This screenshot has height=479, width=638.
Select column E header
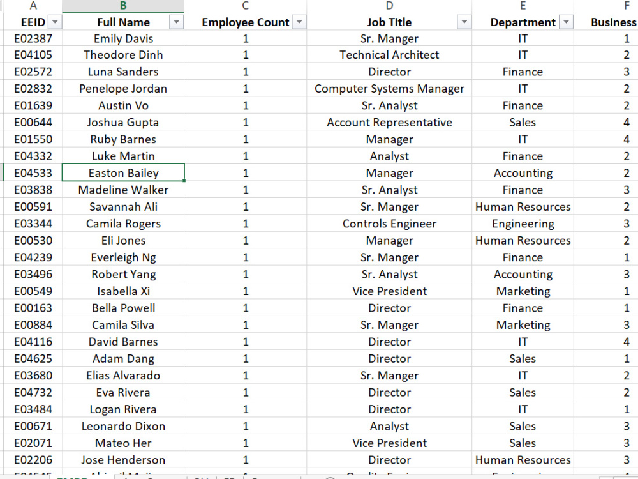click(523, 6)
